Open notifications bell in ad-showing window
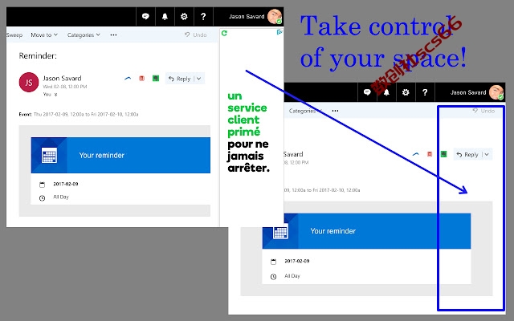Screen dimensions: 514x321 165,16
